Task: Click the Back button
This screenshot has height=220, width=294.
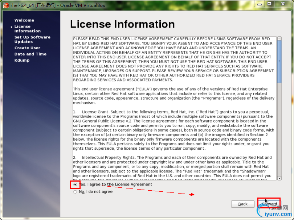Action: (x=242, y=204)
